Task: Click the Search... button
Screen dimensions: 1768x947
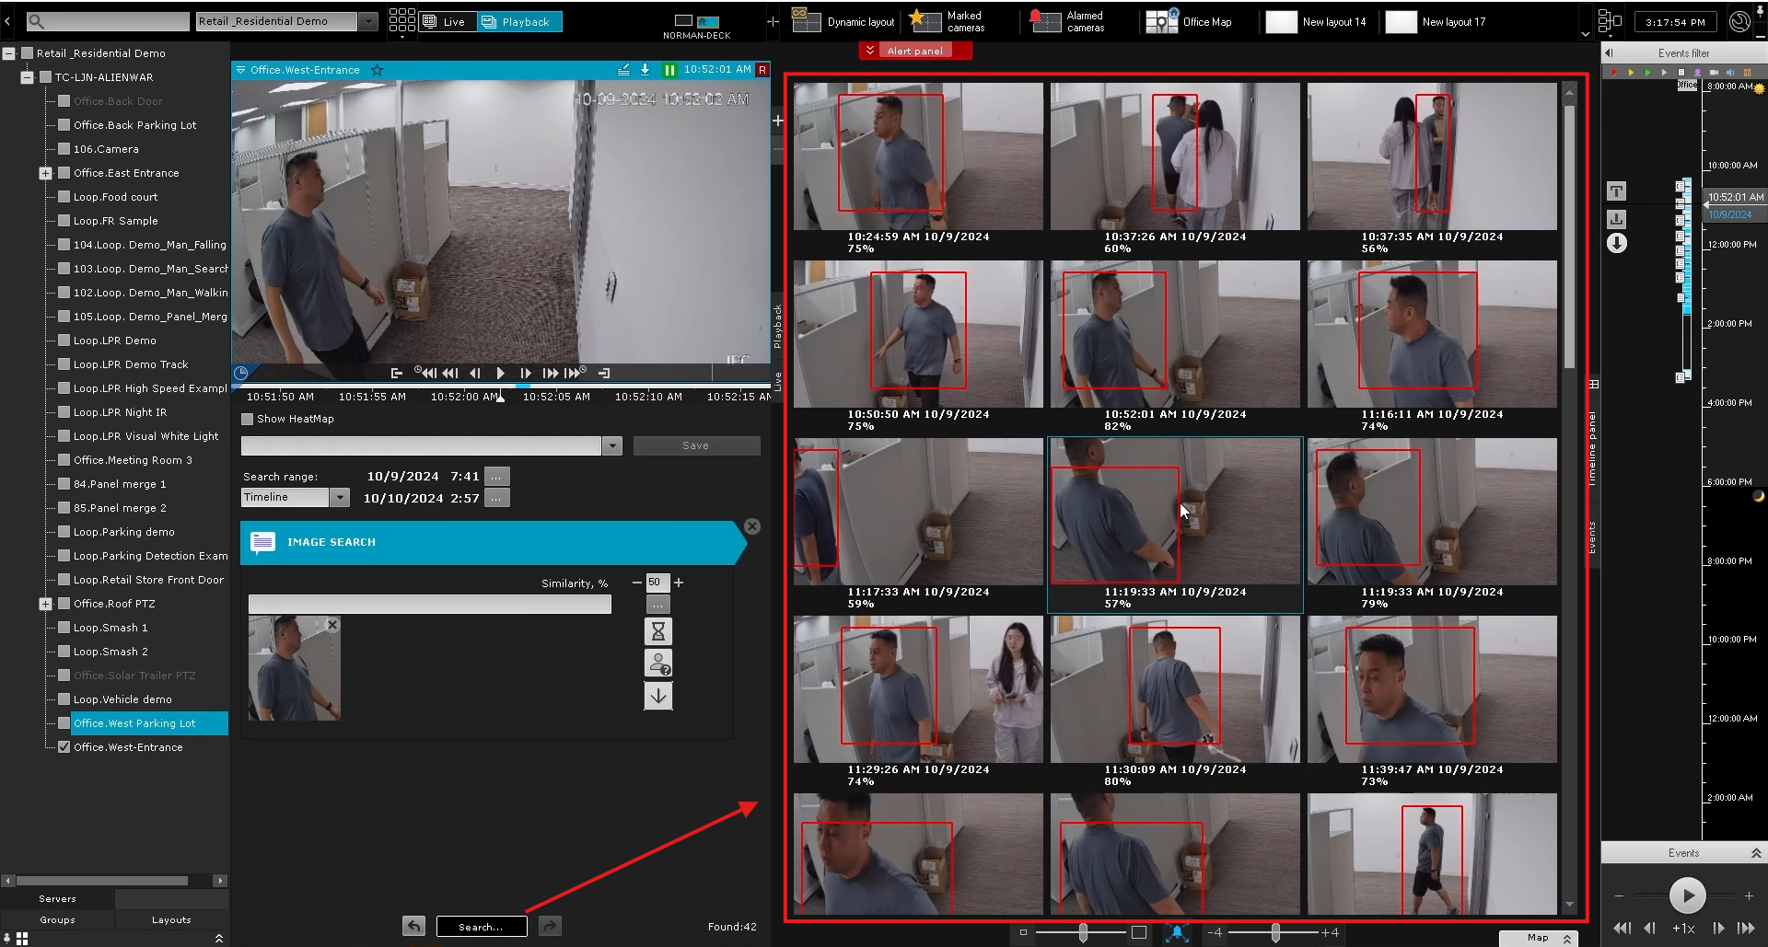Action: click(481, 927)
